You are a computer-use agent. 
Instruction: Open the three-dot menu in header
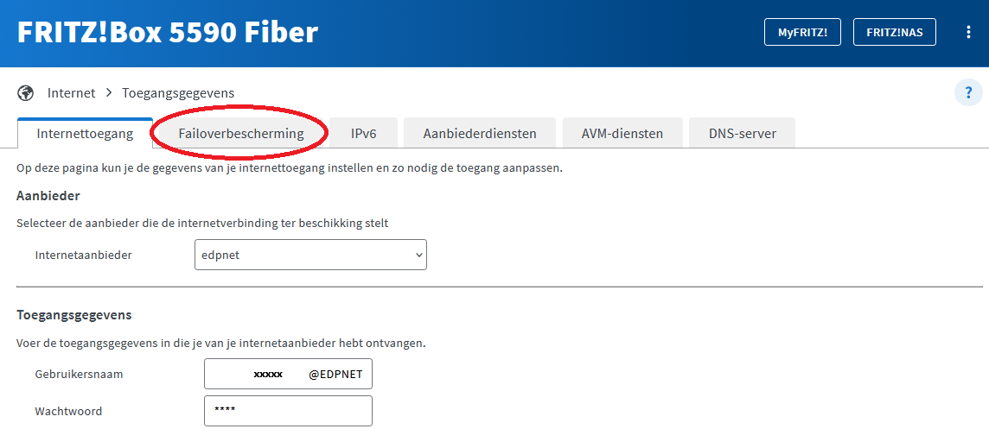tap(968, 33)
